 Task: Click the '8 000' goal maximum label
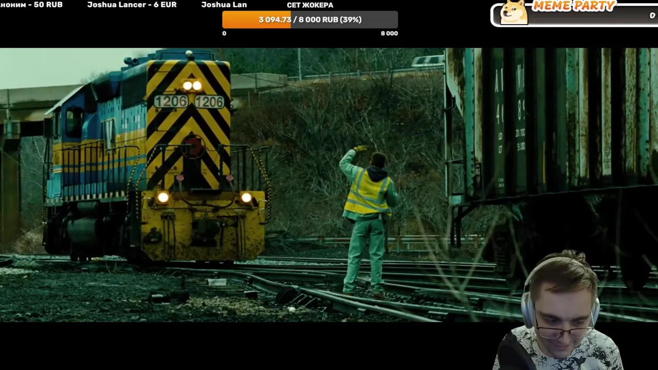pos(389,33)
